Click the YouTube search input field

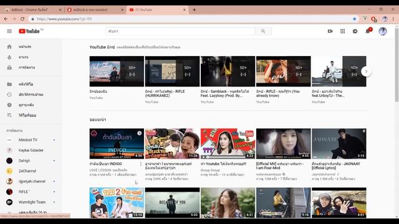pos(180,31)
